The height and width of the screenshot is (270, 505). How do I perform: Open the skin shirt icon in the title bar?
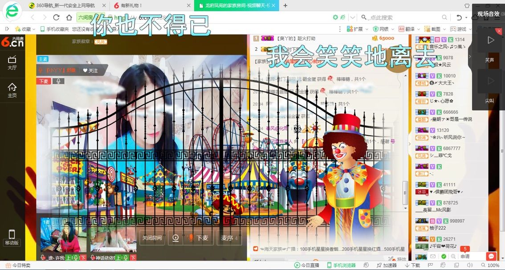467,5
